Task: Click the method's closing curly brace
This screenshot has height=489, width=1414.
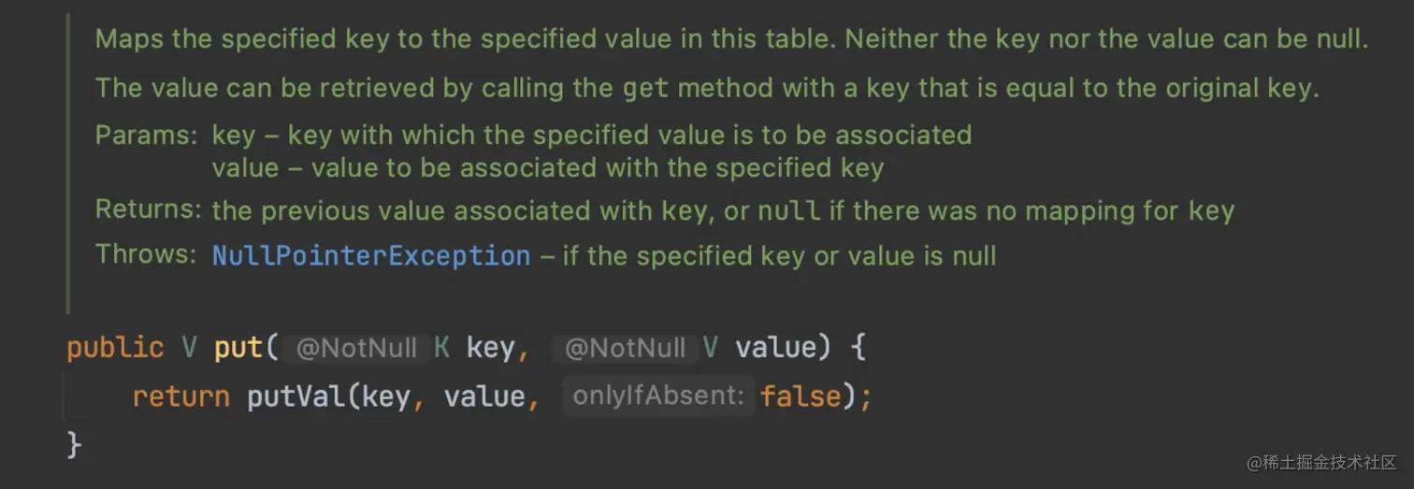Action: (75, 444)
